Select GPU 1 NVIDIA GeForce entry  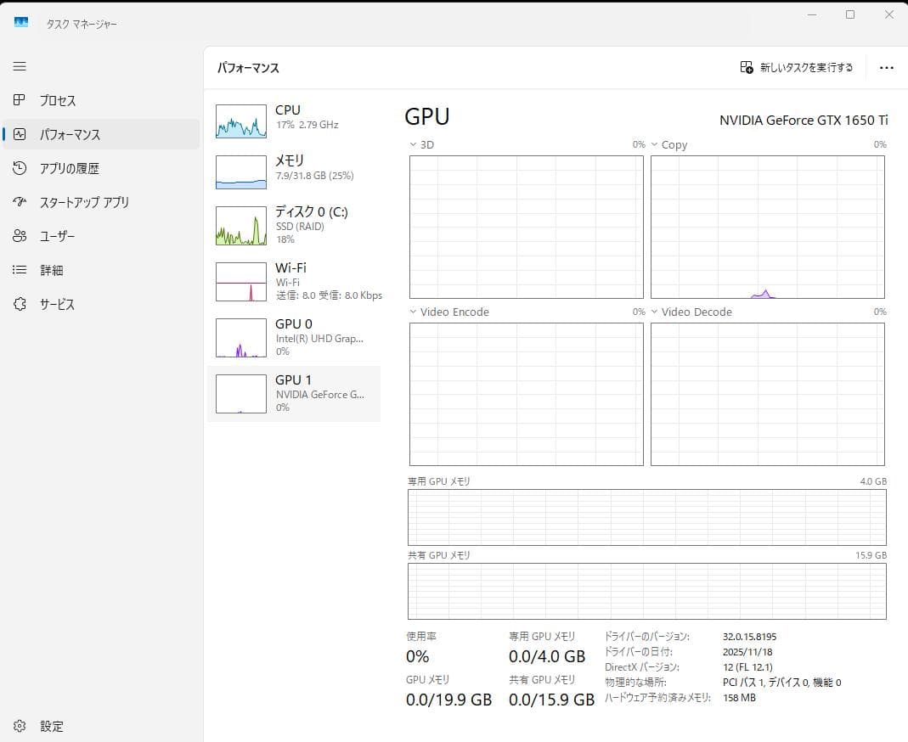294,394
